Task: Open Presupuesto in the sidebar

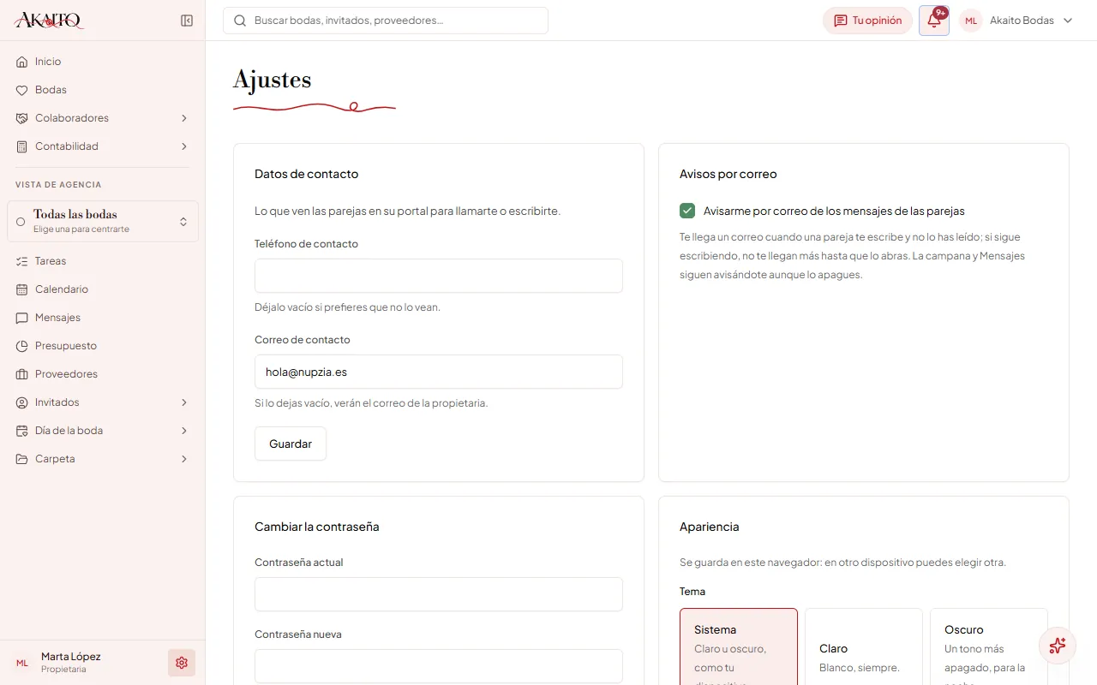Action: [x=103, y=346]
